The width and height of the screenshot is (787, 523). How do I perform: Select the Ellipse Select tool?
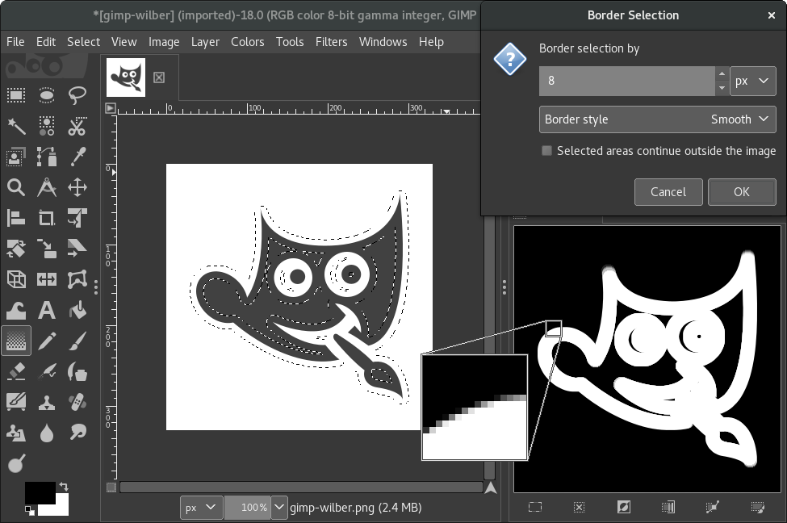47,95
